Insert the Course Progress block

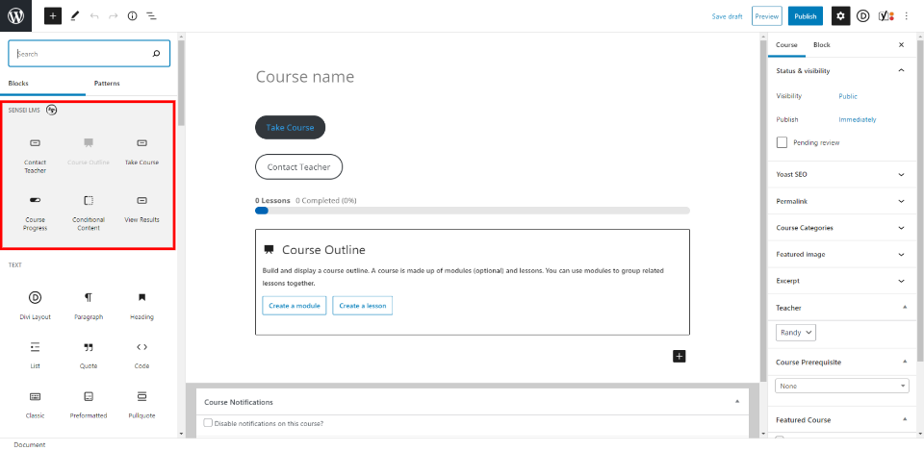35,208
